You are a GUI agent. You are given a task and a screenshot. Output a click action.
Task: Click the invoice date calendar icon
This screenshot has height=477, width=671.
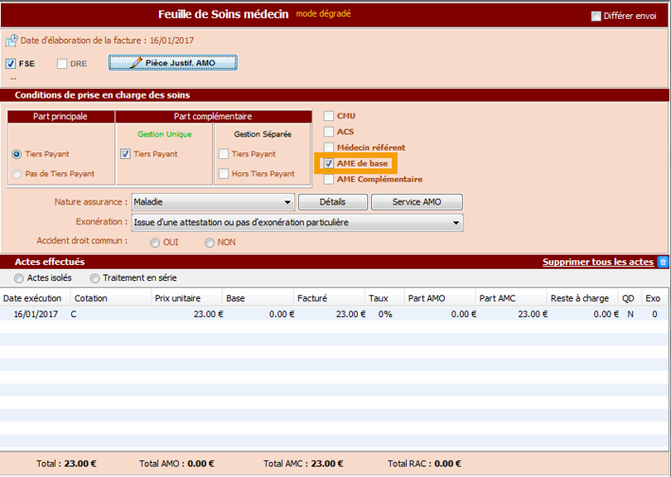pos(11,41)
